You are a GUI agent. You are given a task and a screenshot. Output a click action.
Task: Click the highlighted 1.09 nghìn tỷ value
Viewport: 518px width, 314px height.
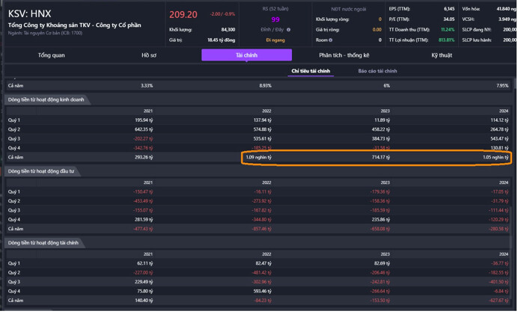(259, 158)
